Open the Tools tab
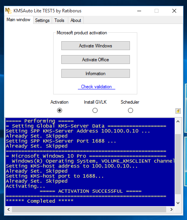 (59, 20)
